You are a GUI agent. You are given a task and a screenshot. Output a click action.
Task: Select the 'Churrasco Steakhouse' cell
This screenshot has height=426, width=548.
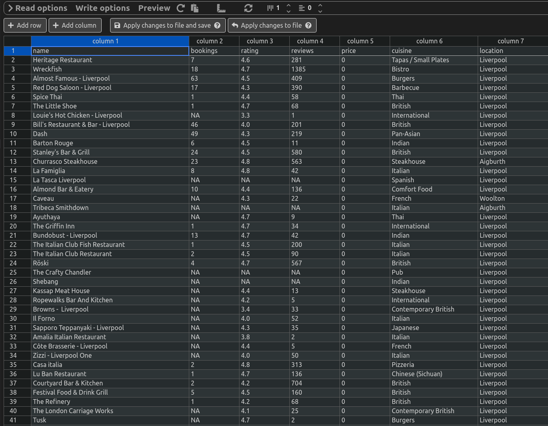click(110, 161)
